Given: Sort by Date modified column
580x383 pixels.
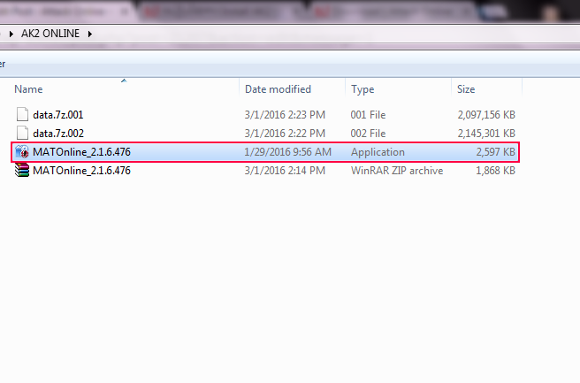Looking at the screenshot, I should pyautogui.click(x=278, y=89).
